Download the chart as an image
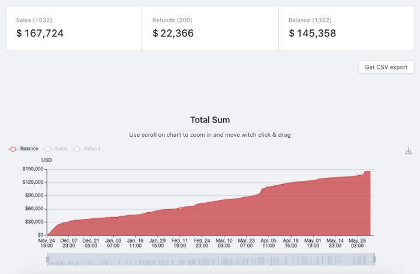Image resolution: width=420 pixels, height=274 pixels. (x=409, y=151)
